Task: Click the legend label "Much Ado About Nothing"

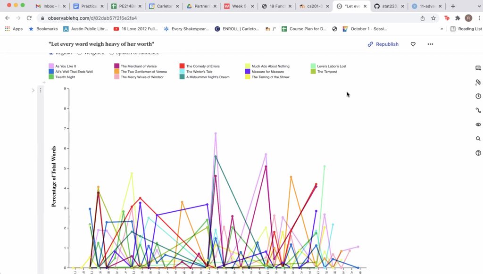Action: point(271,66)
